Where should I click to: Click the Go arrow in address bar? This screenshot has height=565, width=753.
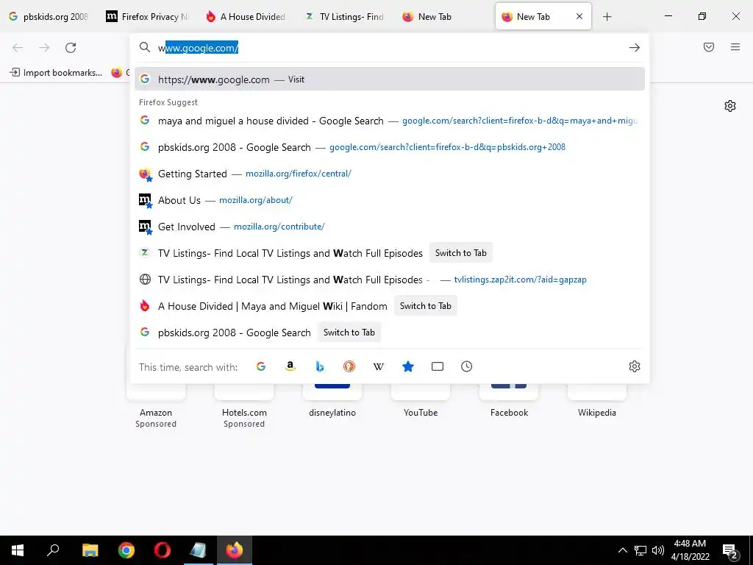(635, 48)
